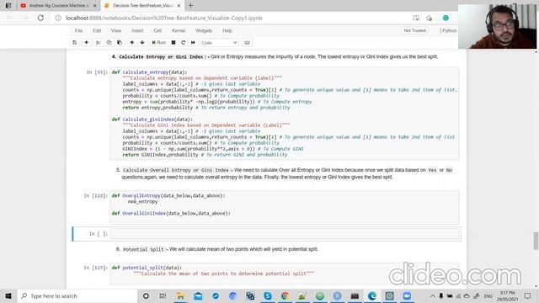Click inside the OverallEntropy code cell

click(285, 208)
